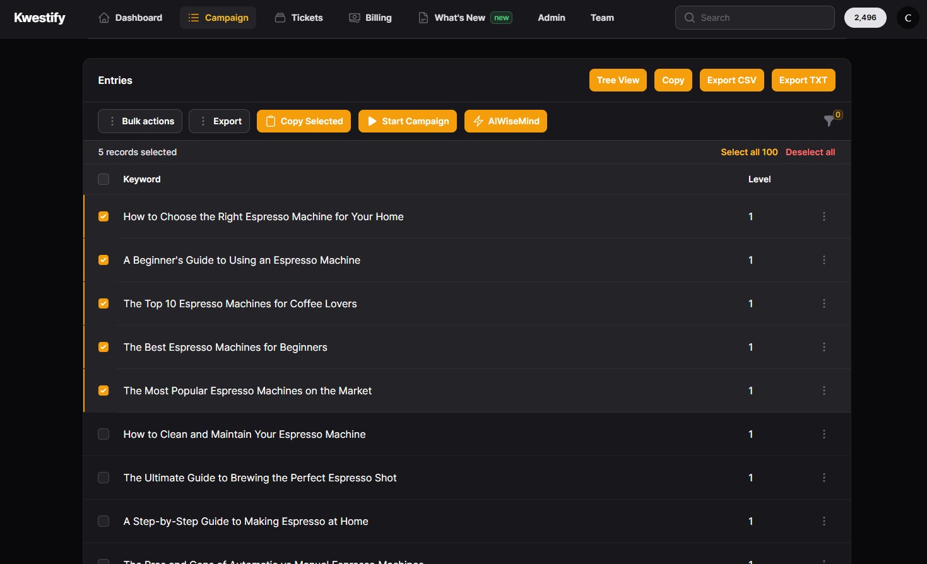Focus the Search input field

pyautogui.click(x=755, y=18)
